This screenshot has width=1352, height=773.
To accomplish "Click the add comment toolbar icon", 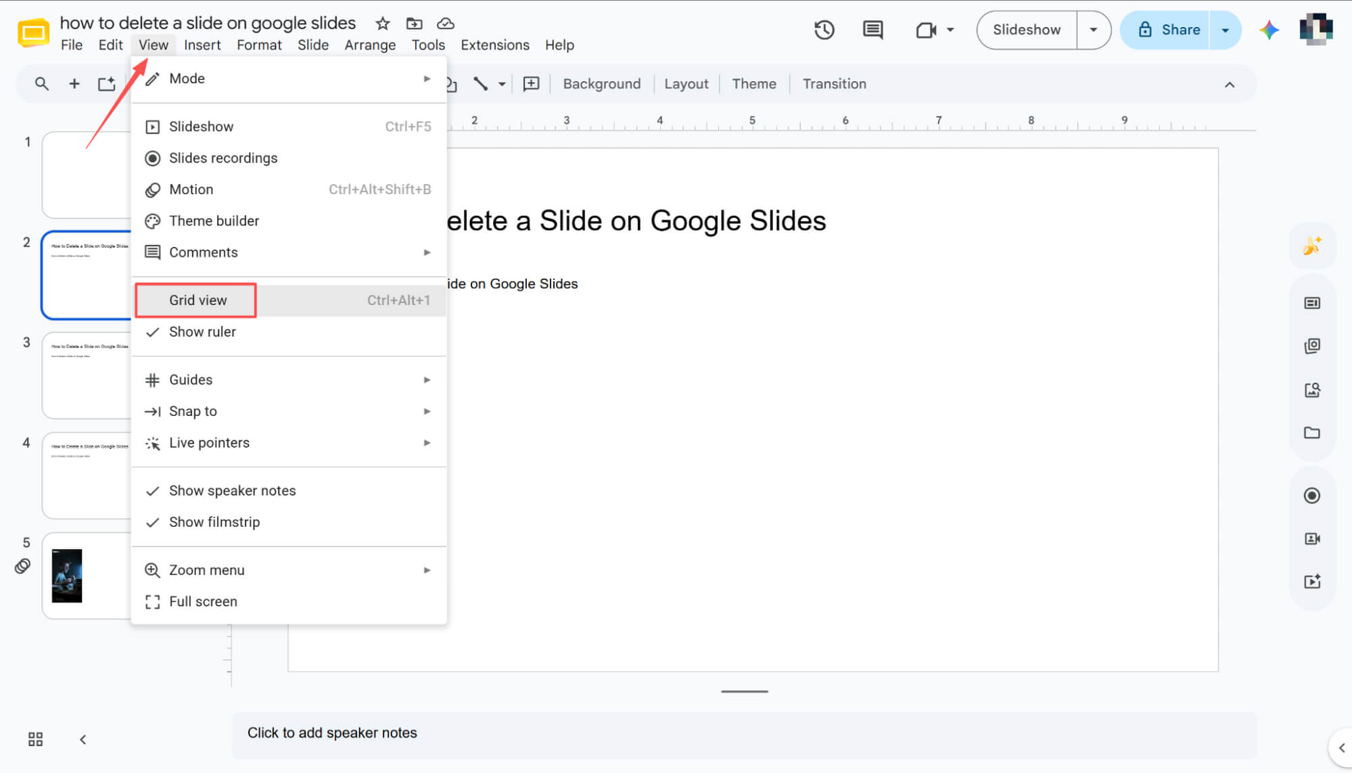I will point(532,84).
